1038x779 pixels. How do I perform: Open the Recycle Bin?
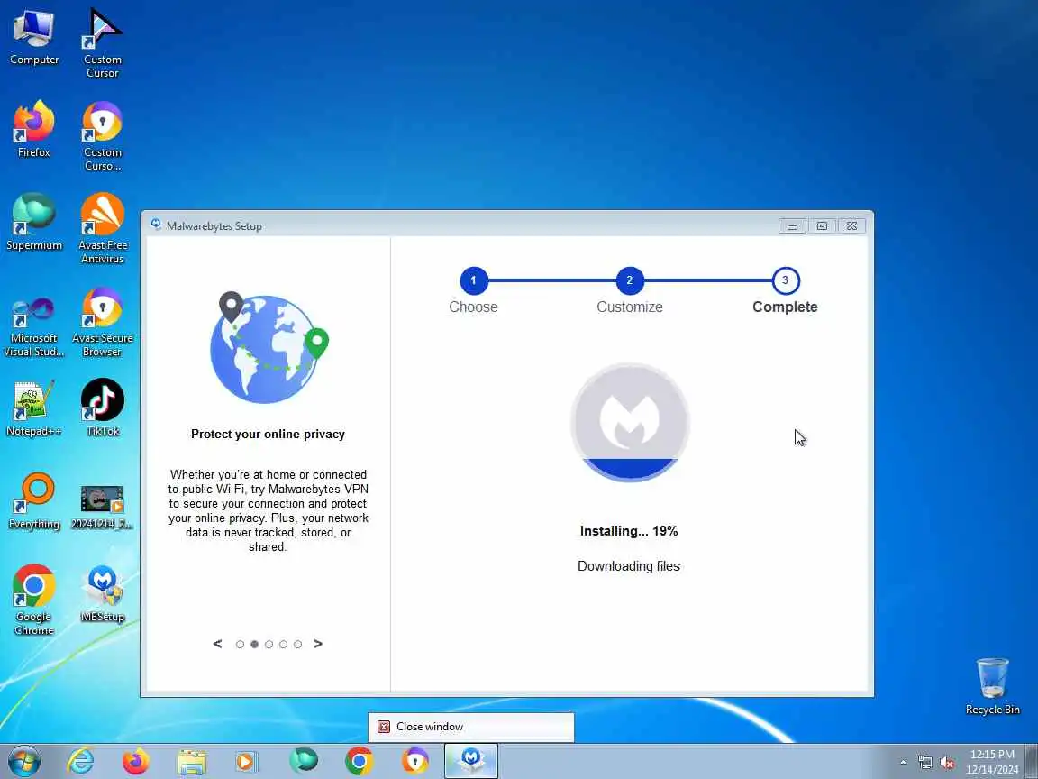[x=992, y=687]
